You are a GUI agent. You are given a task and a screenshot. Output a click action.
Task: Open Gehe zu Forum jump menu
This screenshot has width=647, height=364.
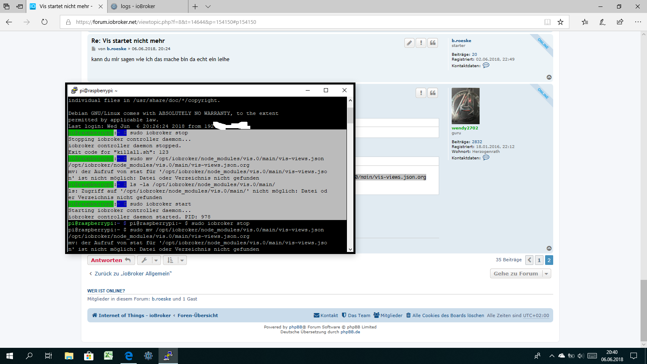pos(520,273)
